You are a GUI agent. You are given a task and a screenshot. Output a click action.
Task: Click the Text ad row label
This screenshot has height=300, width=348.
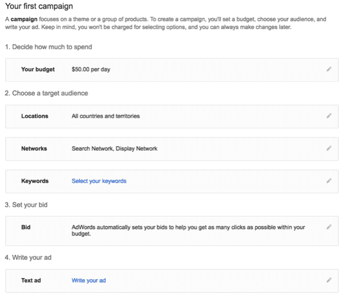(31, 280)
